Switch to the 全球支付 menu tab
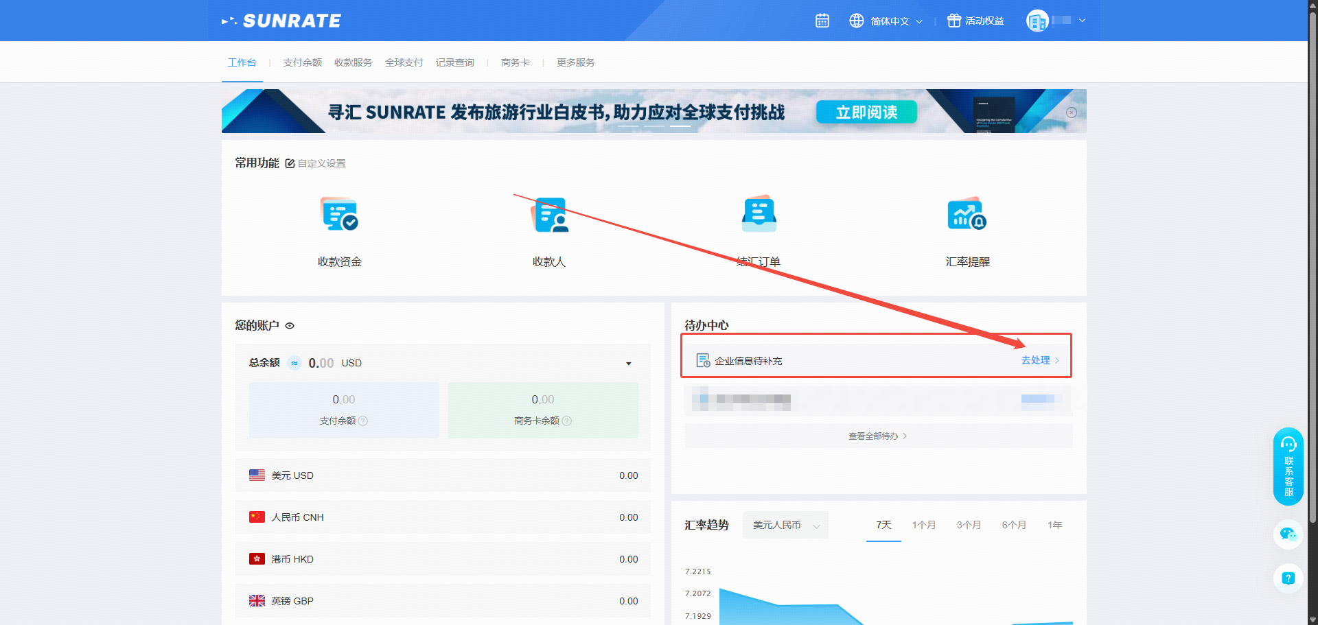 pyautogui.click(x=404, y=62)
